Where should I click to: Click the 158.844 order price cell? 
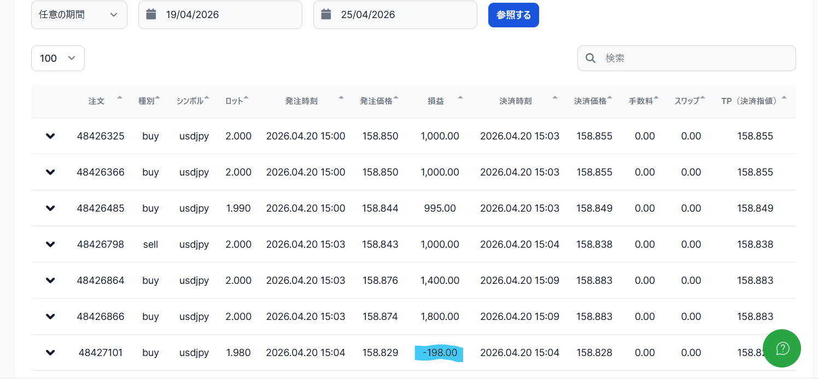click(380, 208)
